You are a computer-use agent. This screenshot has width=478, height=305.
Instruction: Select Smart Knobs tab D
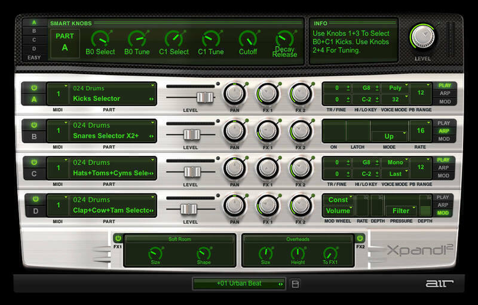pyautogui.click(x=34, y=49)
